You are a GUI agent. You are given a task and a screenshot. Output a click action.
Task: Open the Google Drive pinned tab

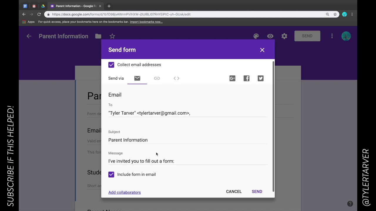[x=43, y=6]
